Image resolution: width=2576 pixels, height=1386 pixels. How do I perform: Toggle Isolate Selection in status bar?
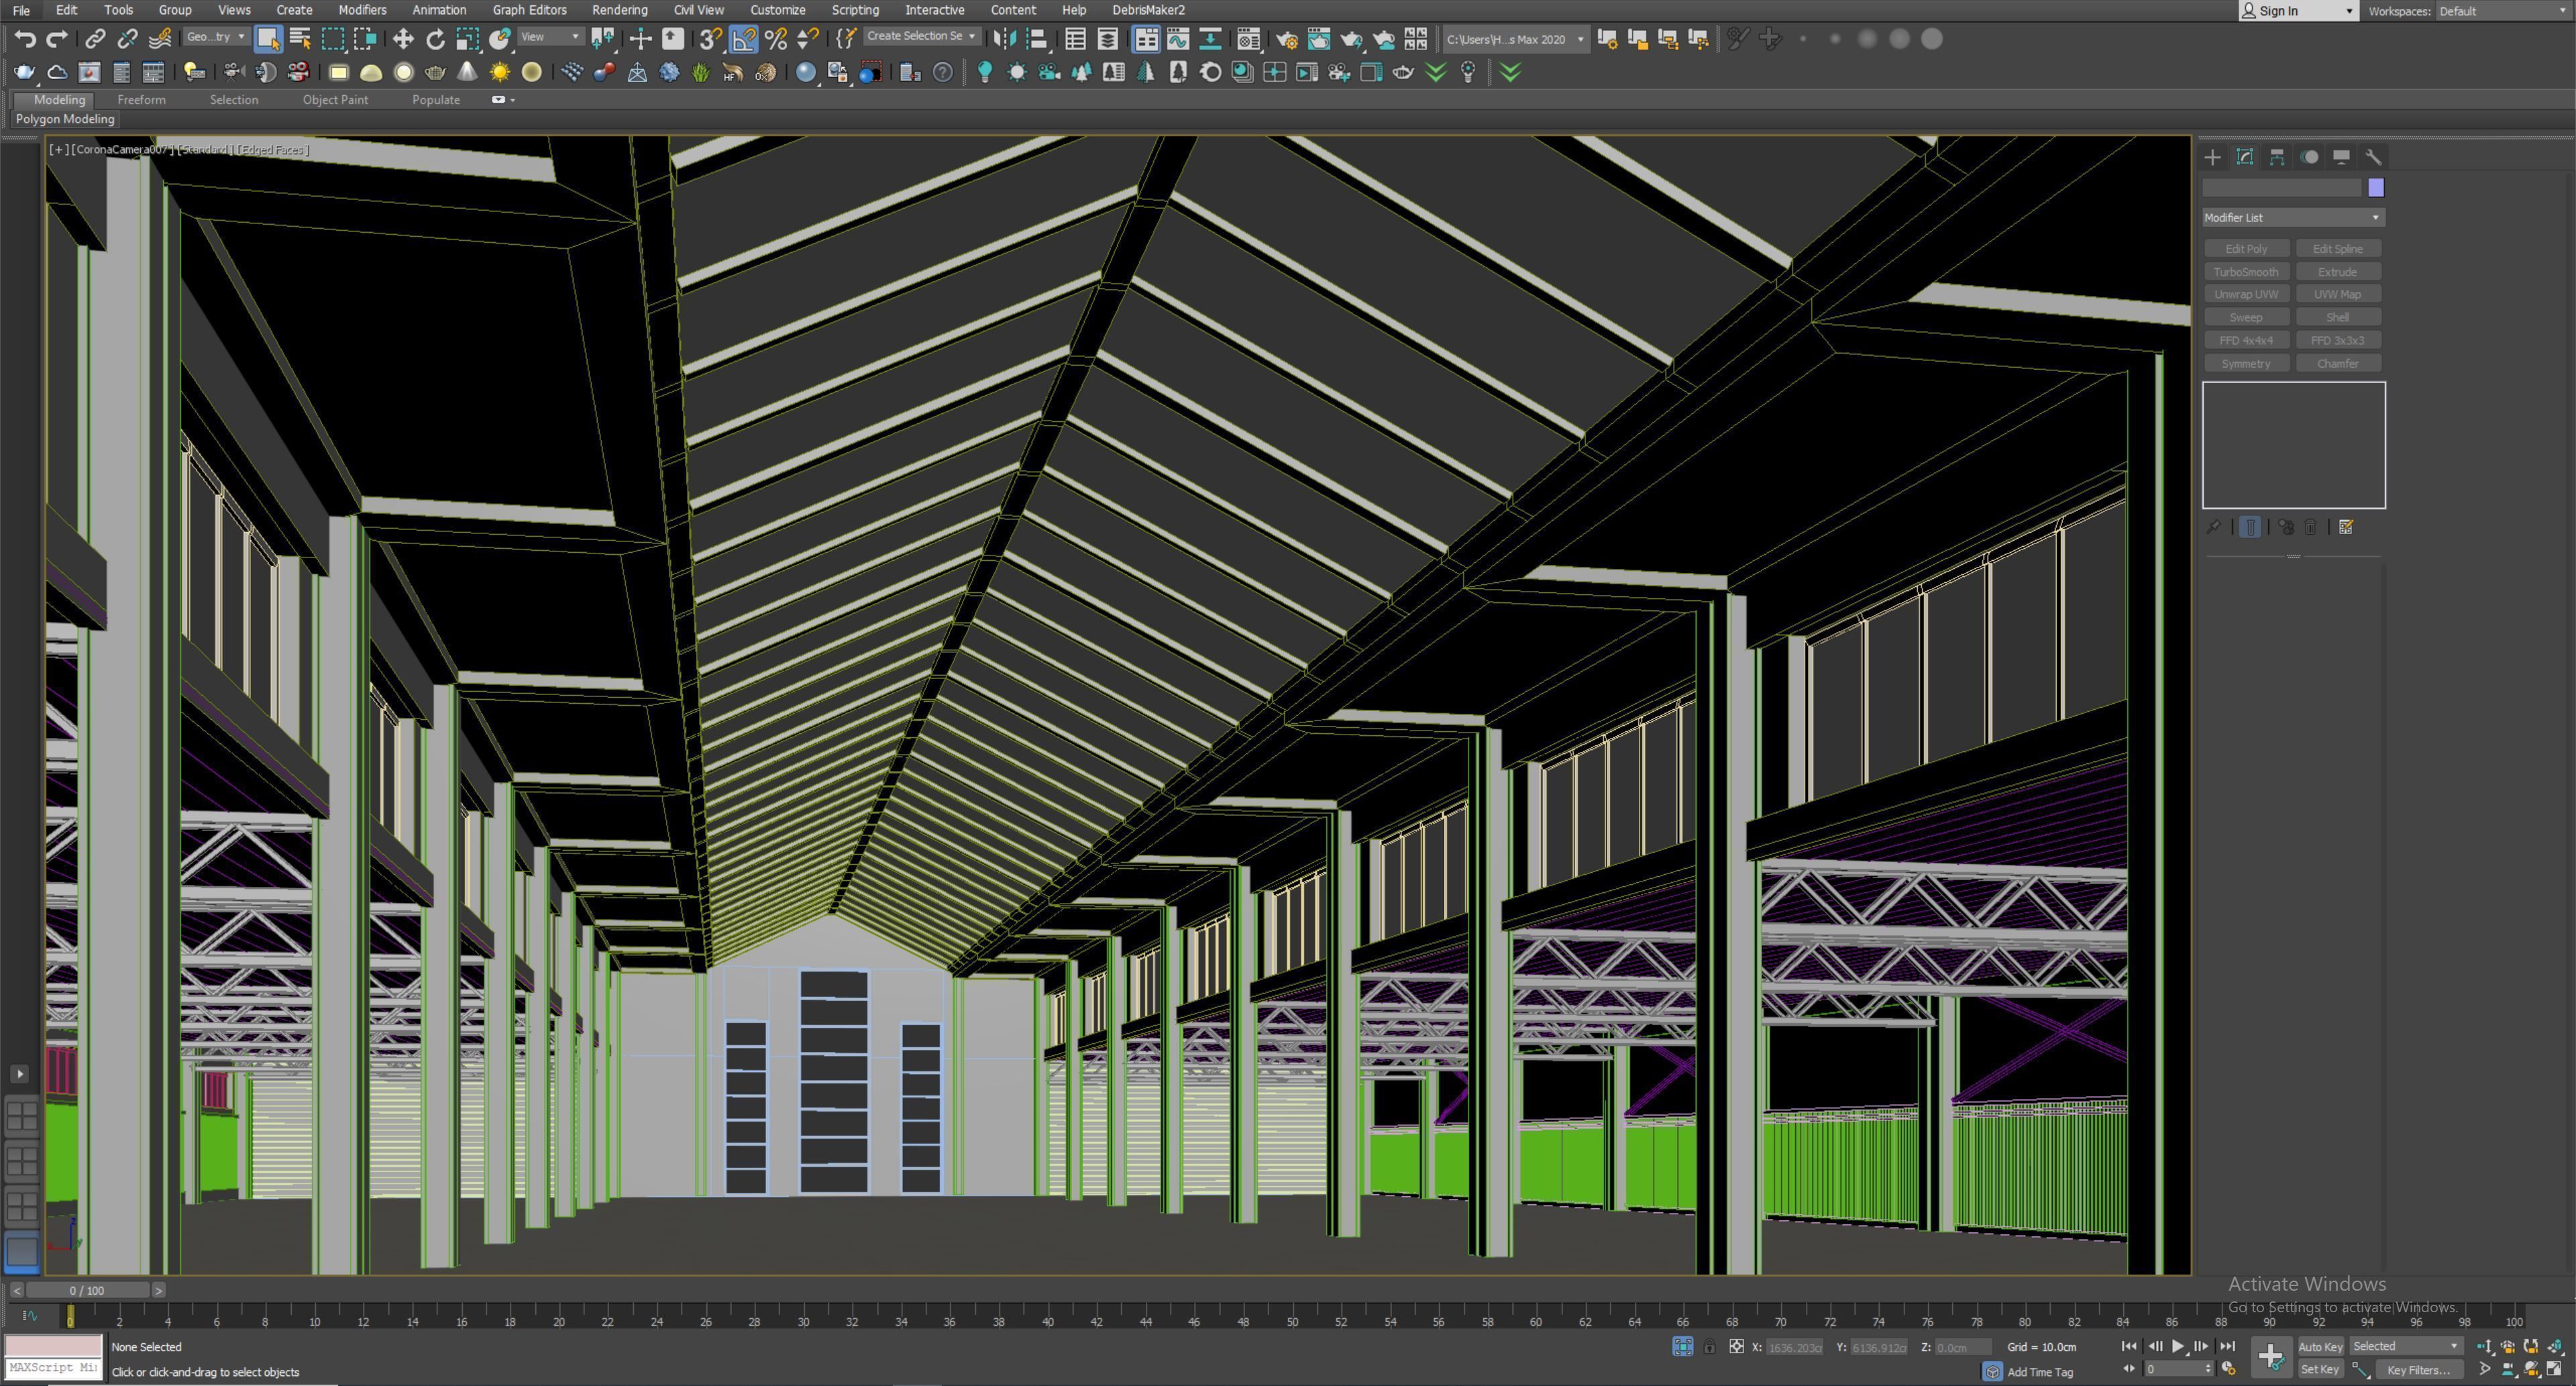(1683, 1347)
